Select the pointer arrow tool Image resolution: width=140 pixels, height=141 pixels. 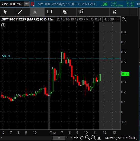pyautogui.click(x=5, y=12)
